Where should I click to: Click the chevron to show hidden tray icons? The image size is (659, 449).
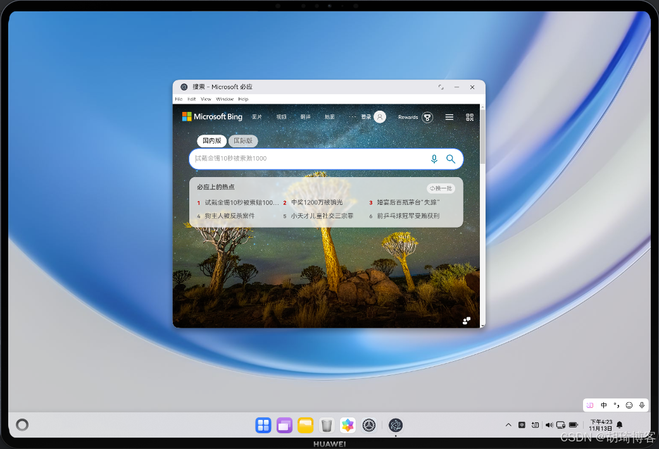coord(508,425)
